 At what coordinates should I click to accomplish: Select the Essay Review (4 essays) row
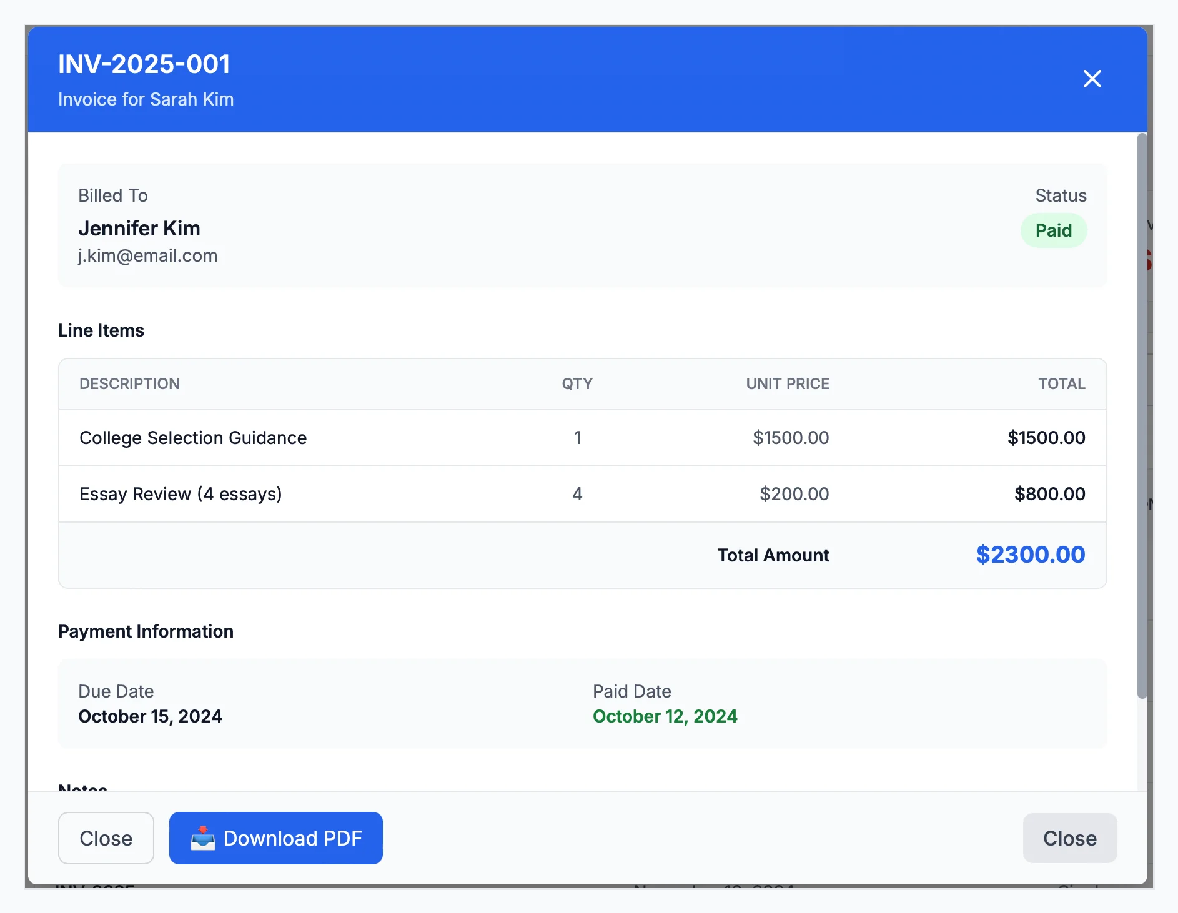[x=181, y=494]
